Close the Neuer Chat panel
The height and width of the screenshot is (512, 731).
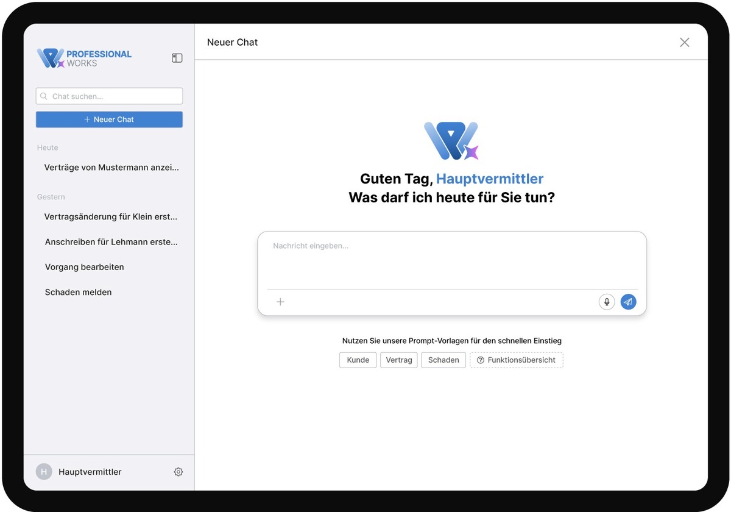pos(684,42)
